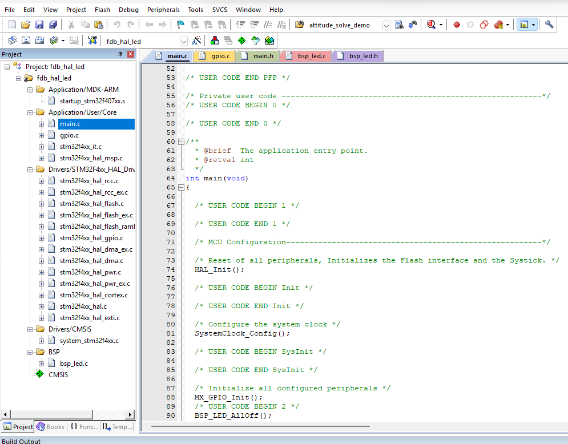Insert a breakpoint with red circle icon
Screen dimensions: 568x444
457,25
